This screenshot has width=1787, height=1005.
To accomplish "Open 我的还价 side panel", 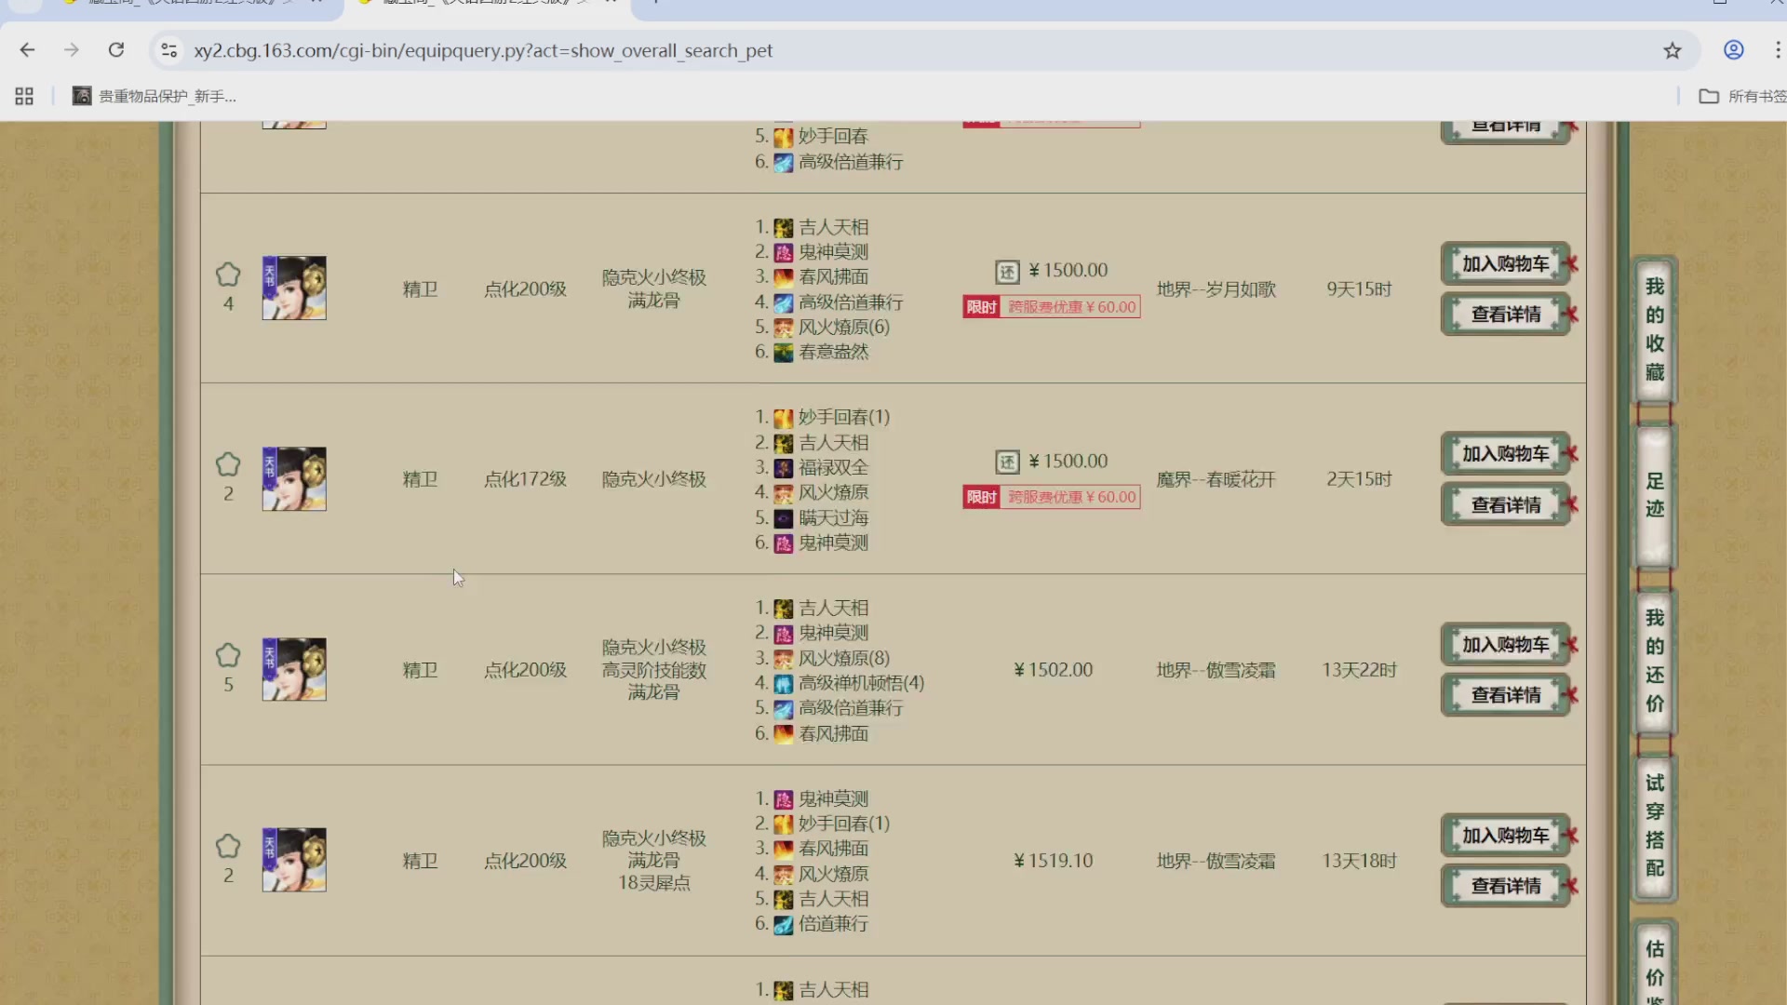I will [x=1654, y=661].
